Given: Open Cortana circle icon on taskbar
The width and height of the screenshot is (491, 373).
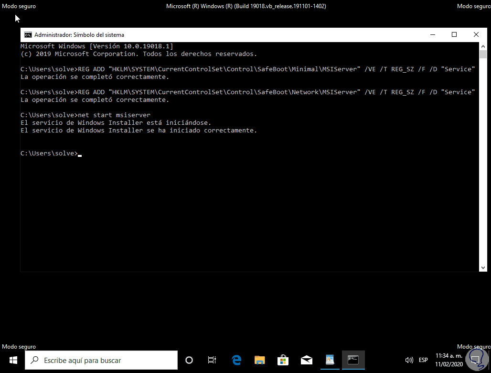Looking at the screenshot, I should pos(189,360).
